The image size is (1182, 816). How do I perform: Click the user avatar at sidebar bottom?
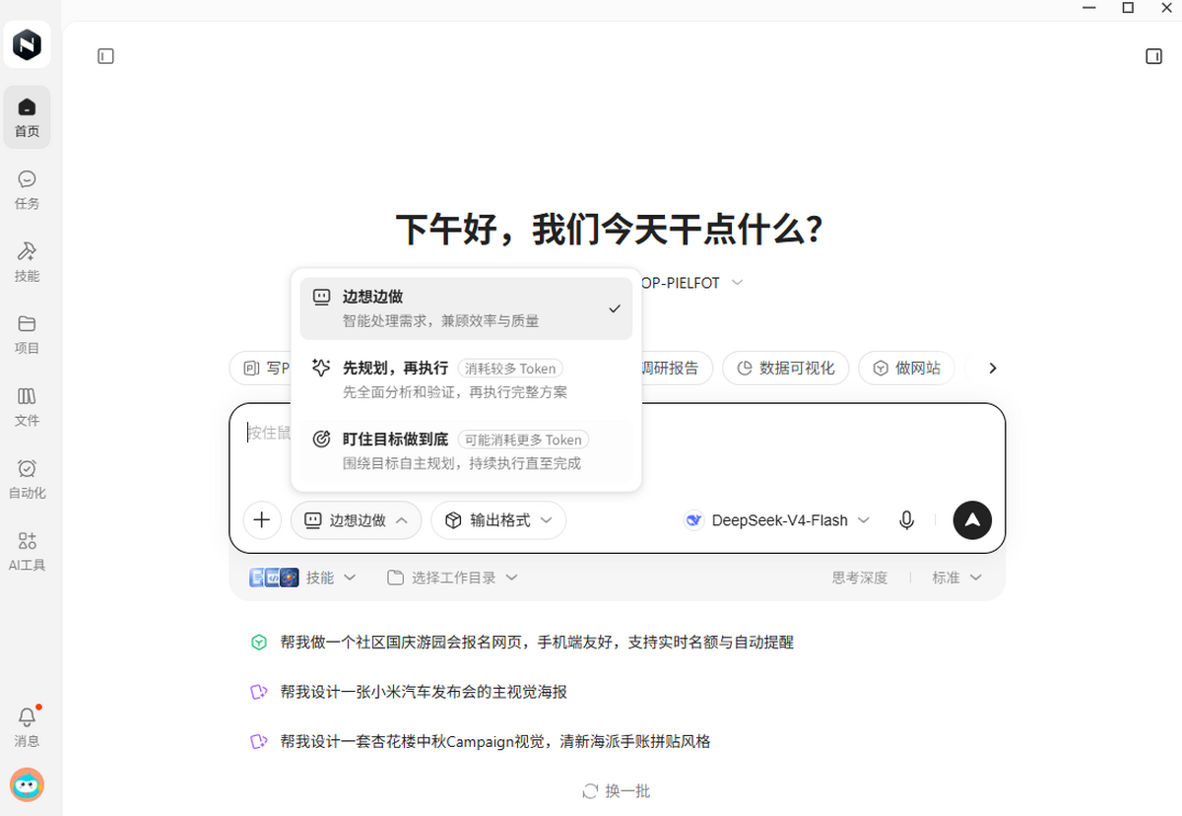pyautogui.click(x=27, y=784)
